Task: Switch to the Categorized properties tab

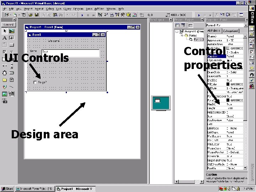Action: tap(230, 31)
